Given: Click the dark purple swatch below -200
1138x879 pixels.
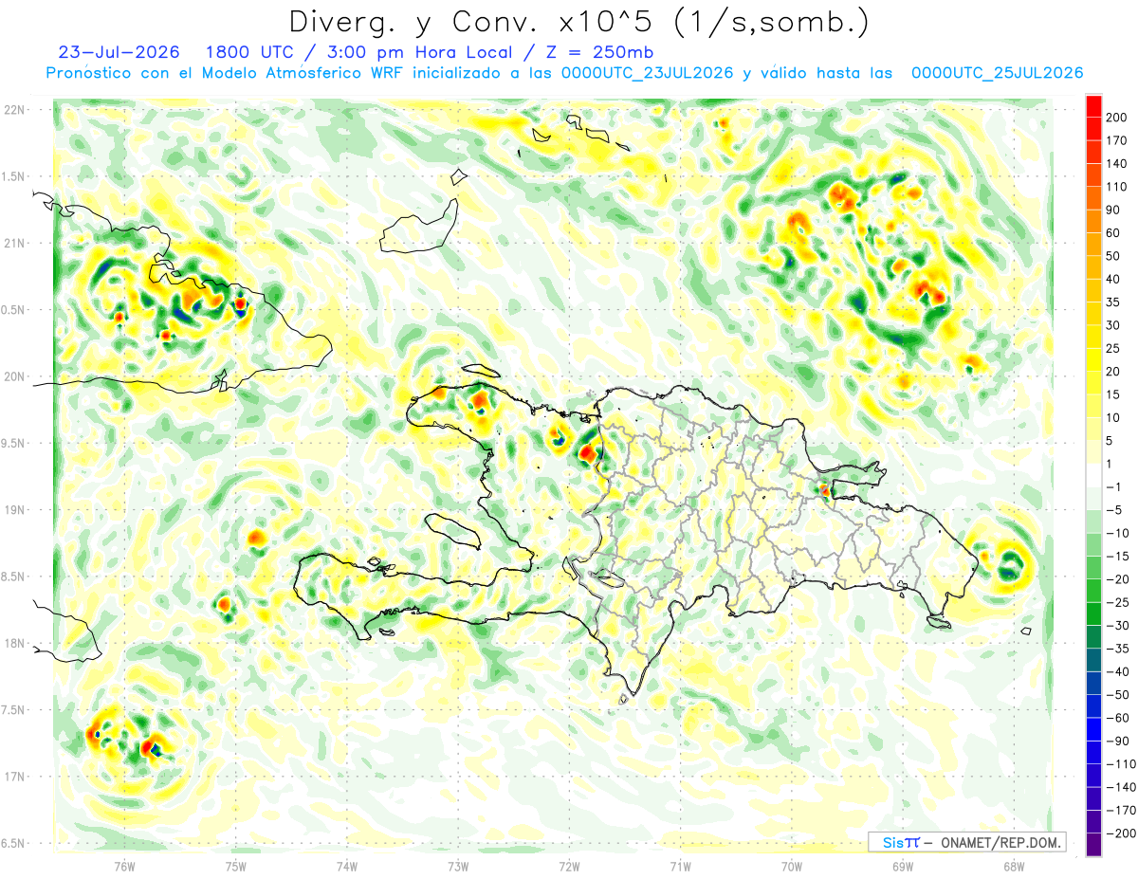Looking at the screenshot, I should [x=1093, y=846].
